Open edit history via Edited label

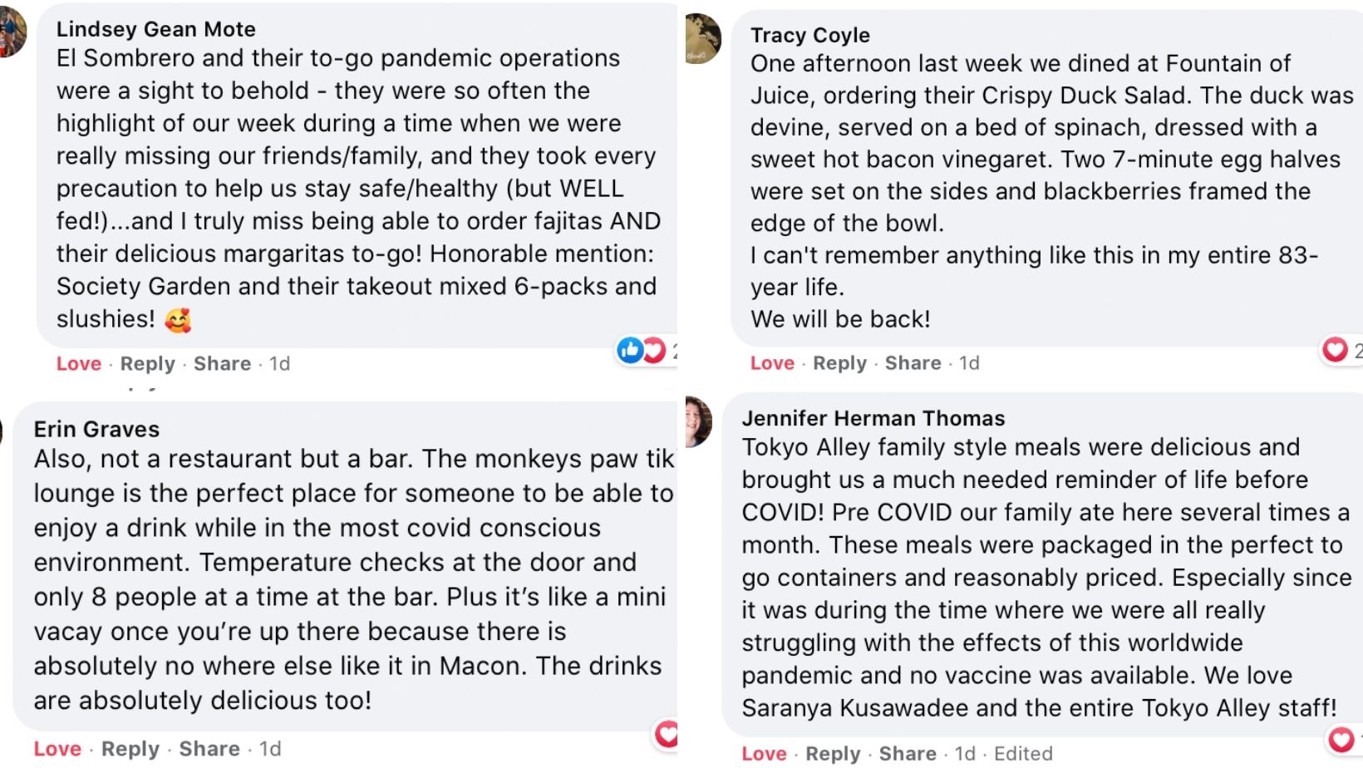click(x=1023, y=754)
